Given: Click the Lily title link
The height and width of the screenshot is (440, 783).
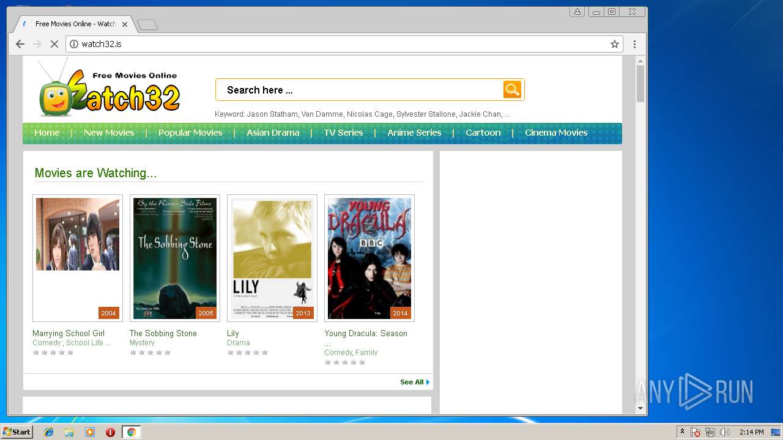Looking at the screenshot, I should 233,333.
